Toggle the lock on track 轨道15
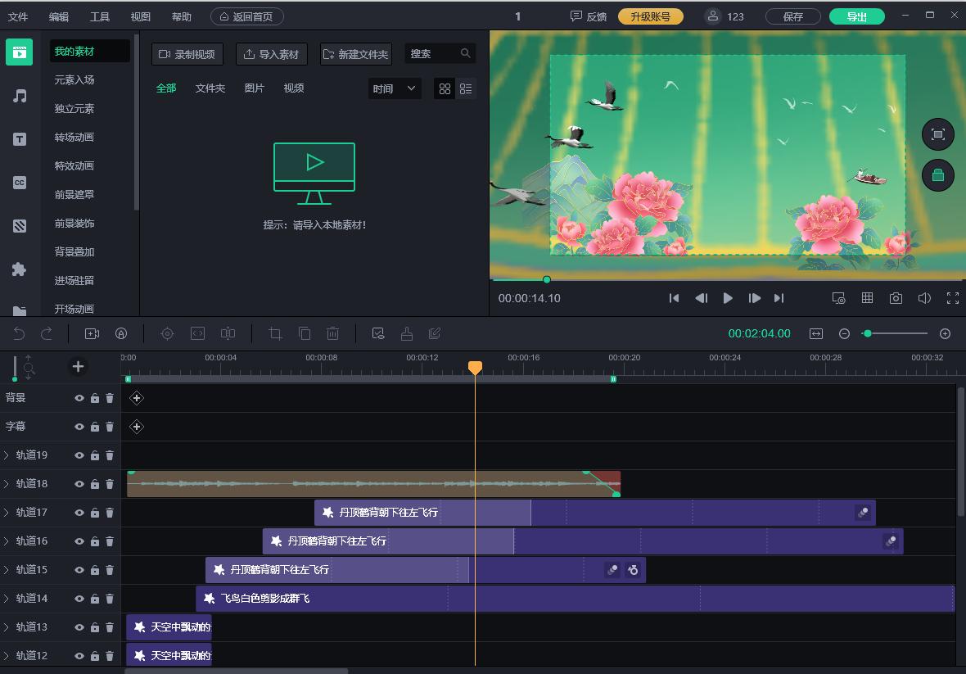 [x=95, y=570]
